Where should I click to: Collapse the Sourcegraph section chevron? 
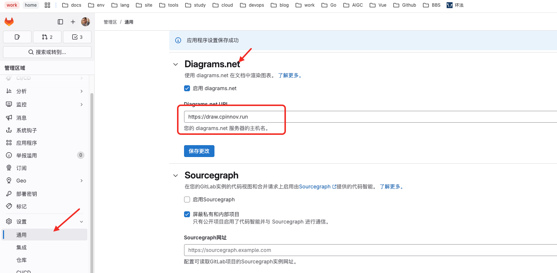click(176, 175)
